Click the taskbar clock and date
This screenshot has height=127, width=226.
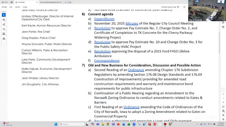coord(221,124)
